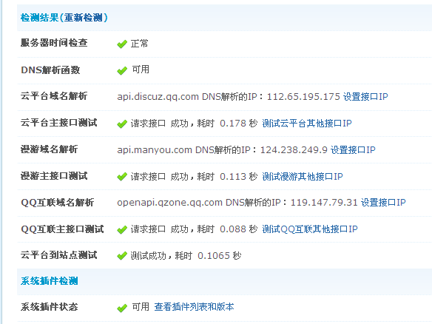This screenshot has height=324, width=432.
Task: Click the 云平台域名解析 row label
Action: pos(54,96)
